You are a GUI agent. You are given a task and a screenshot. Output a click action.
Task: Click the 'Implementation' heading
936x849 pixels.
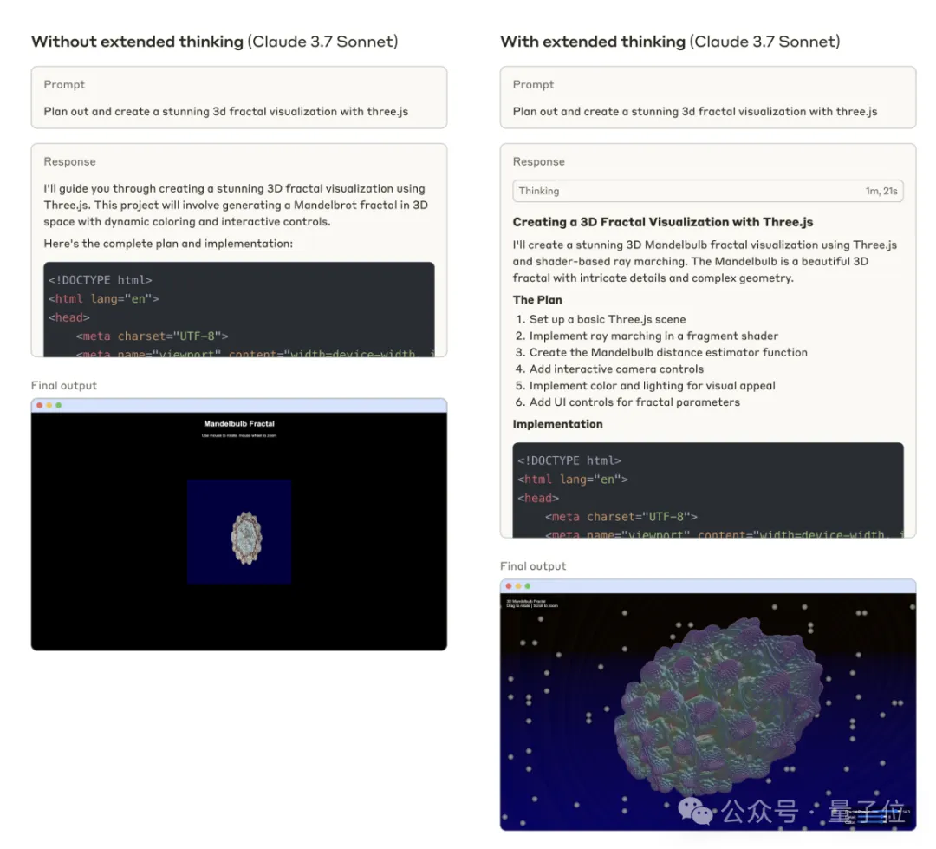(557, 424)
